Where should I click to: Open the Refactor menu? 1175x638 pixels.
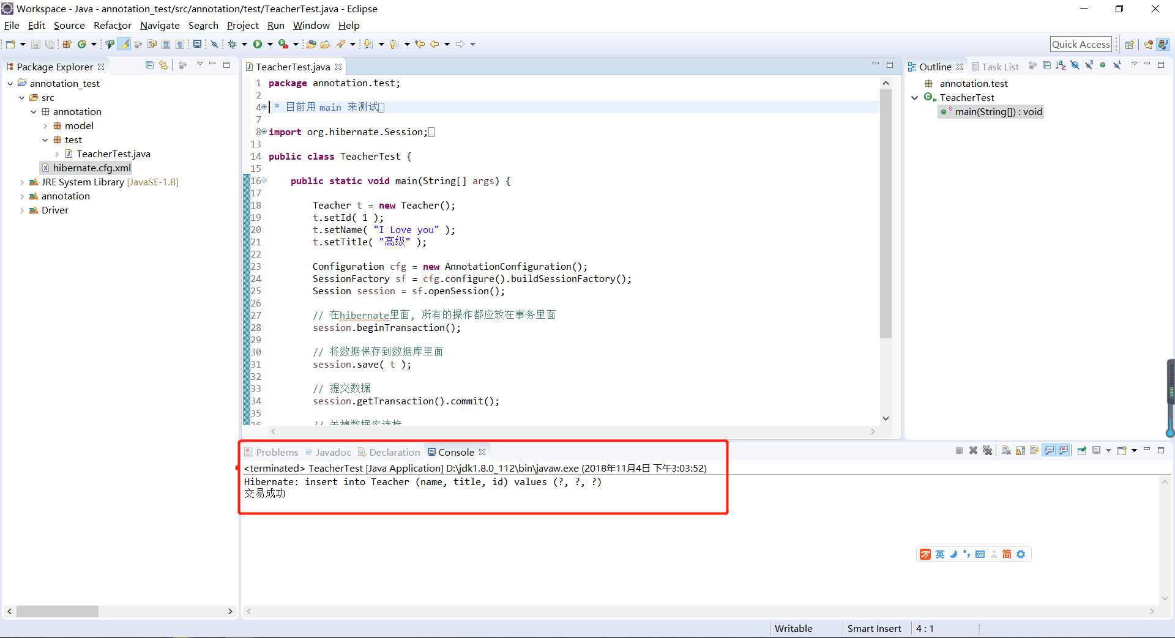pos(112,26)
